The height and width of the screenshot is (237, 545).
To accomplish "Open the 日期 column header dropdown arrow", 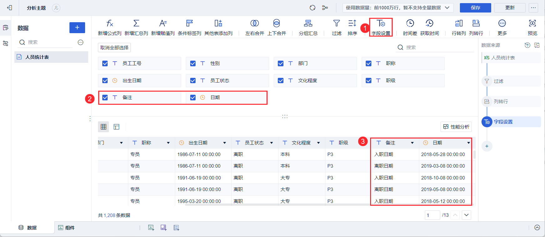I will [x=469, y=143].
